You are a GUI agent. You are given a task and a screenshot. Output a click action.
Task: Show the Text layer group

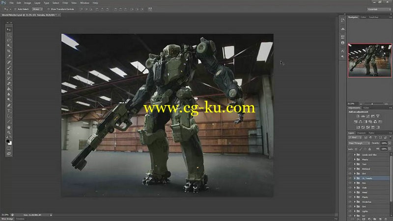(350, 164)
